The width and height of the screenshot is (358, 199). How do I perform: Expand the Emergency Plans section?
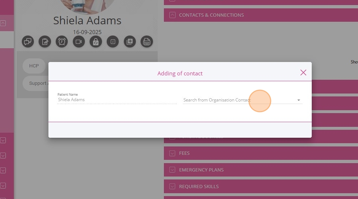pyautogui.click(x=173, y=170)
